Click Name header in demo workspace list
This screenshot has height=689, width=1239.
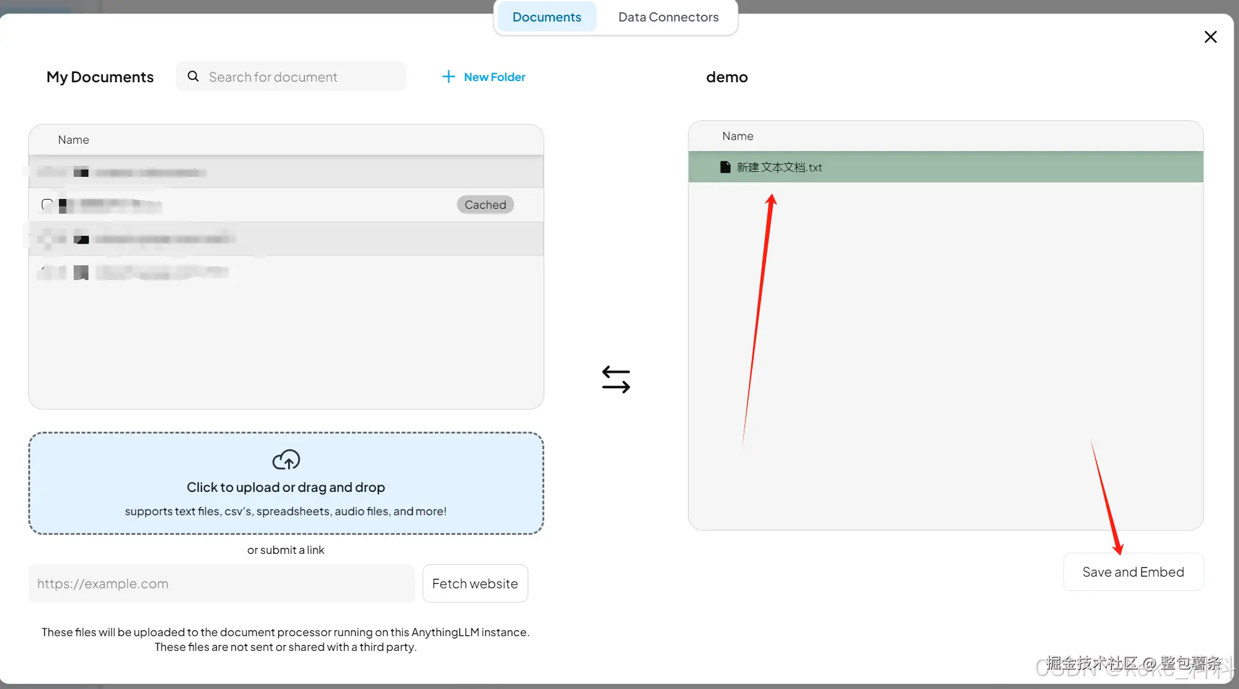pos(737,136)
